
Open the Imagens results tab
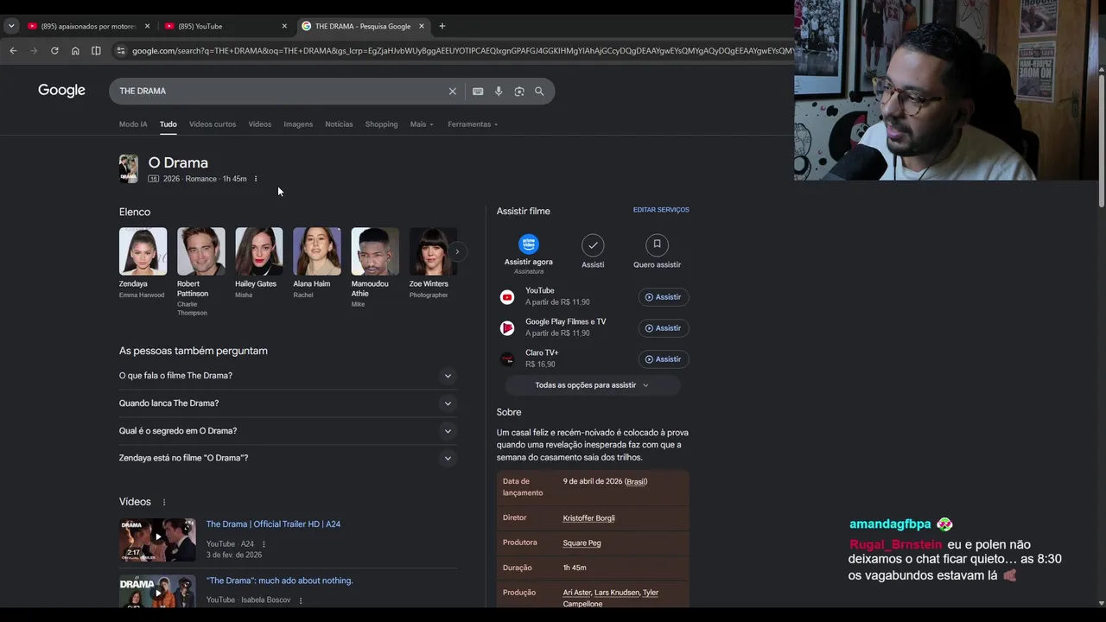(x=298, y=124)
